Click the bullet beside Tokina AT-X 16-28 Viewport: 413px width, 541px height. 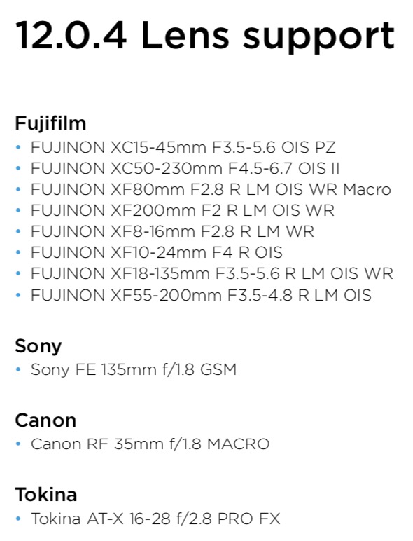tap(19, 519)
